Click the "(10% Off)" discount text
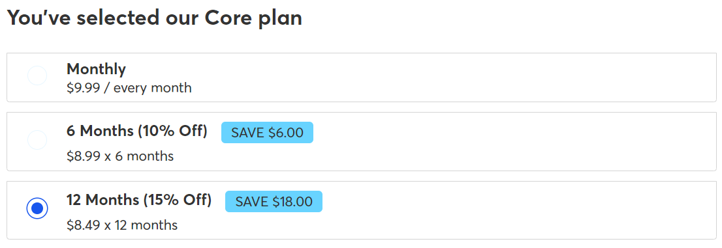The image size is (722, 248). [x=172, y=131]
